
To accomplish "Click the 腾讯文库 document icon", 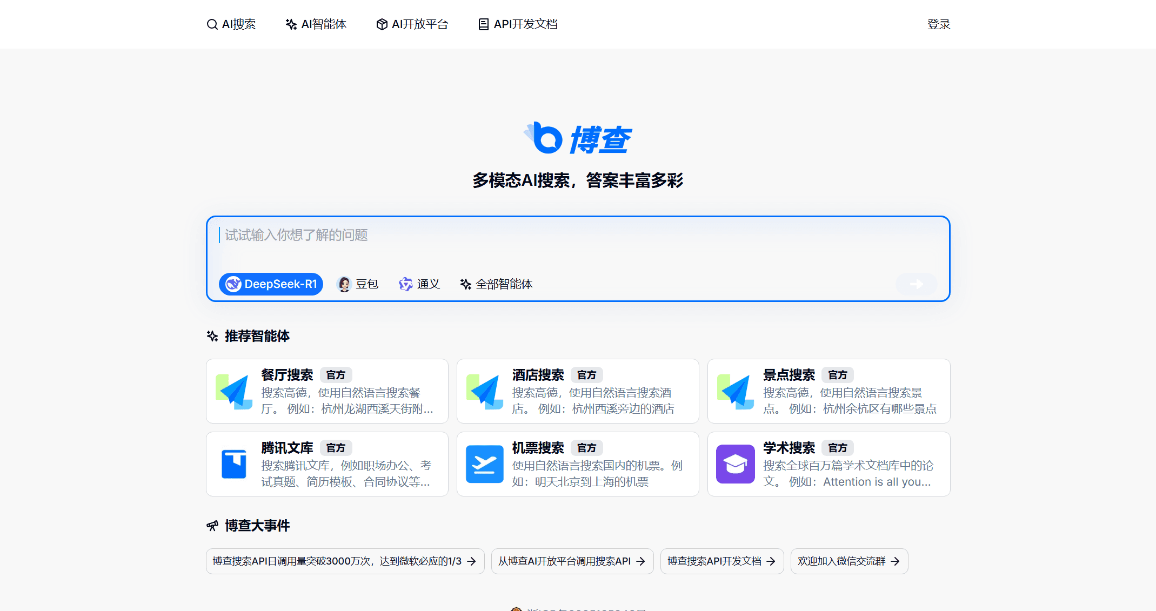I will click(x=233, y=464).
